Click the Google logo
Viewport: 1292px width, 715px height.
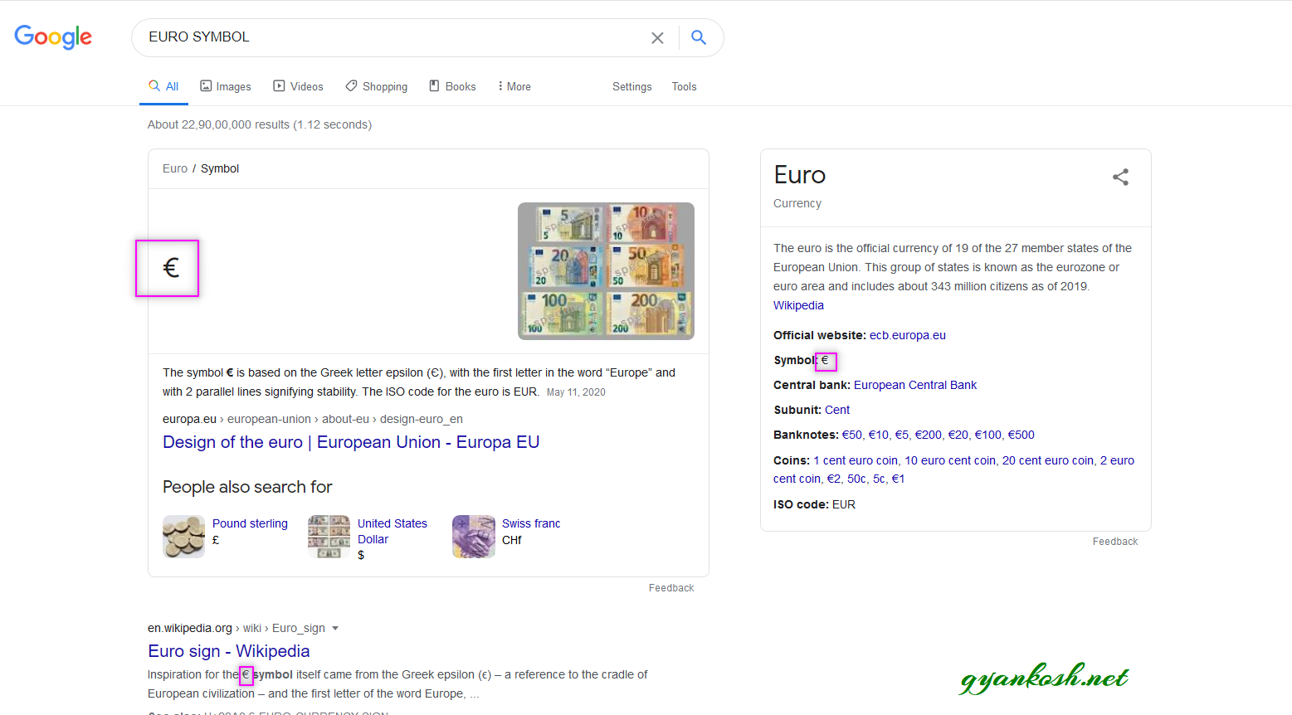click(x=53, y=36)
